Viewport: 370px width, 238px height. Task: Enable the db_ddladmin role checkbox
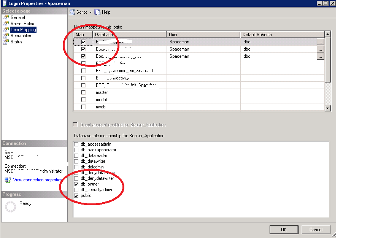coord(76,167)
